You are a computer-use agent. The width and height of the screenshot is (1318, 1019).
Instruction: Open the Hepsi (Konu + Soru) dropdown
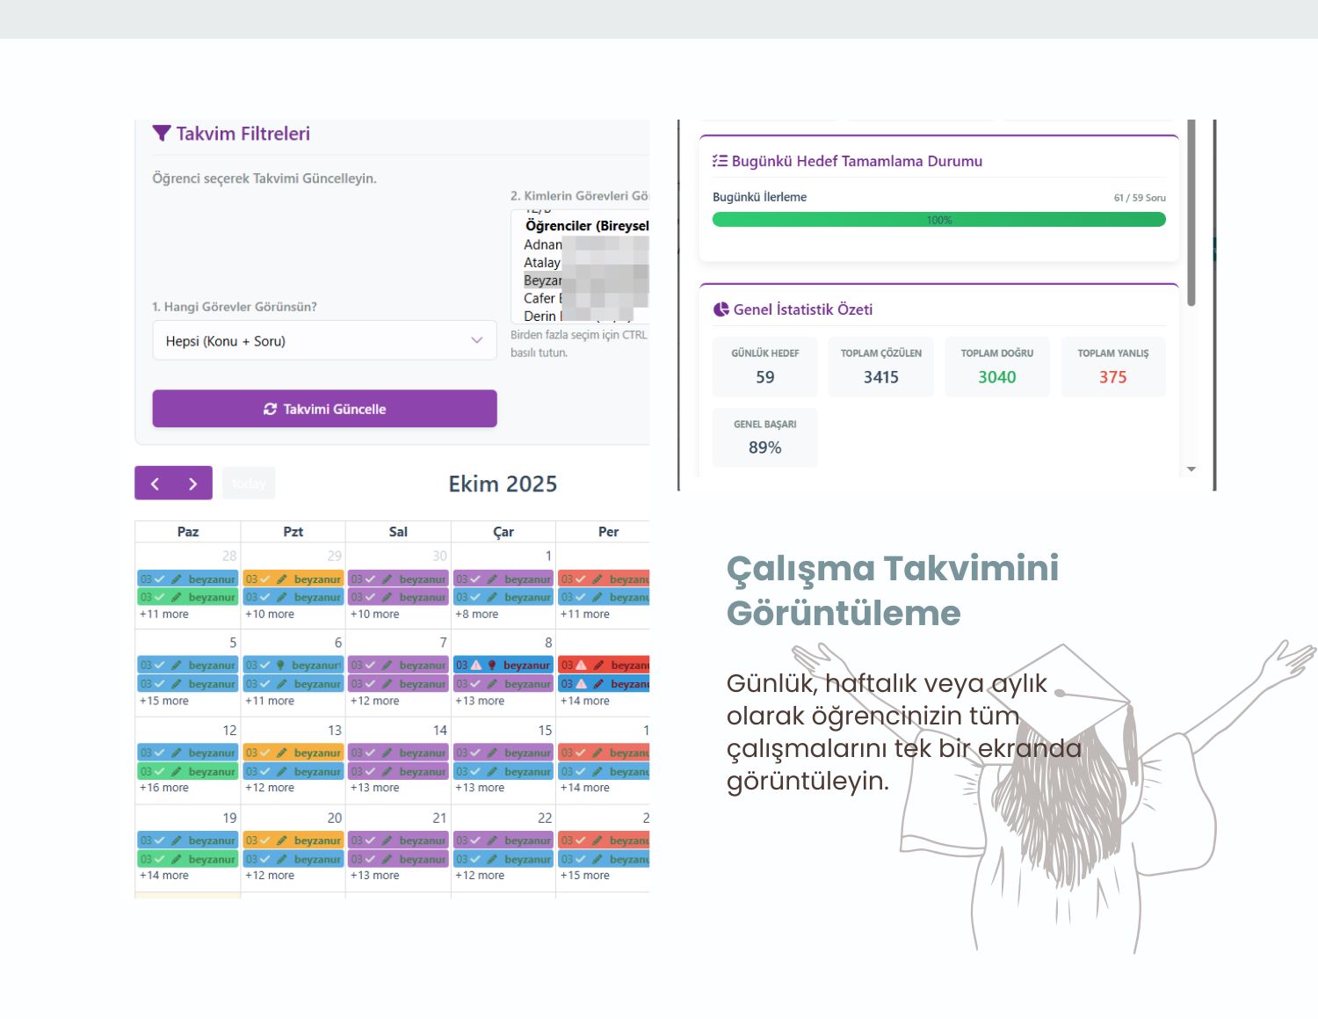tap(324, 341)
